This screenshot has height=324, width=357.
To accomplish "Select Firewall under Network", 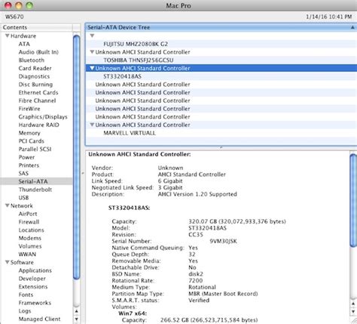I will pyautogui.click(x=29, y=222).
